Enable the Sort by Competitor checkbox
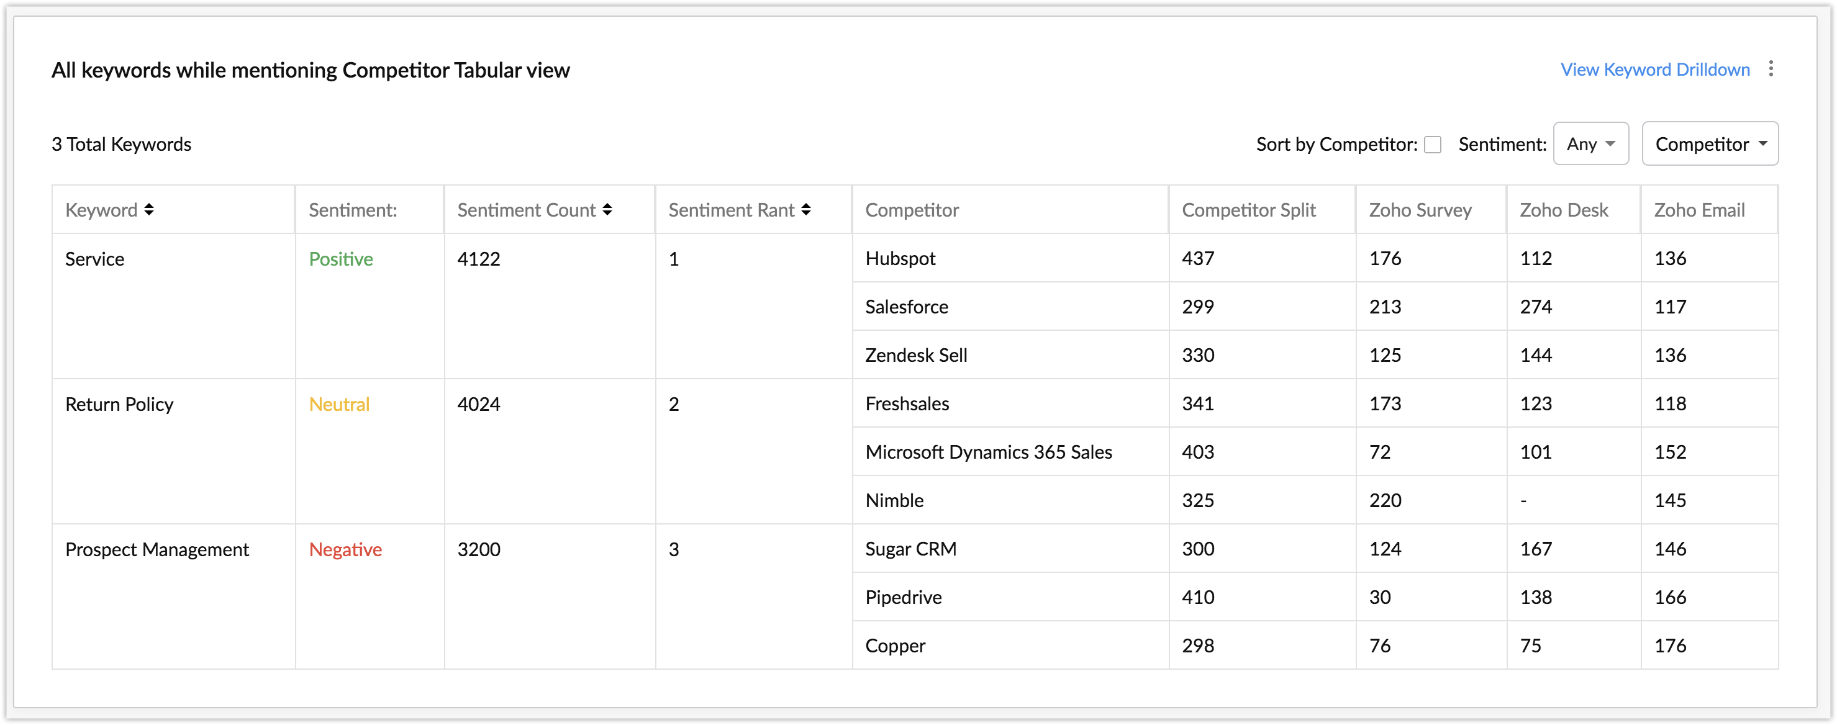 1432,145
